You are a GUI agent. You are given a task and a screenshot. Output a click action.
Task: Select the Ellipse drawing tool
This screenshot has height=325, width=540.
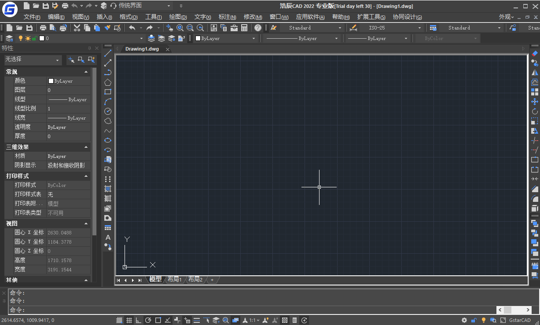pyautogui.click(x=108, y=140)
